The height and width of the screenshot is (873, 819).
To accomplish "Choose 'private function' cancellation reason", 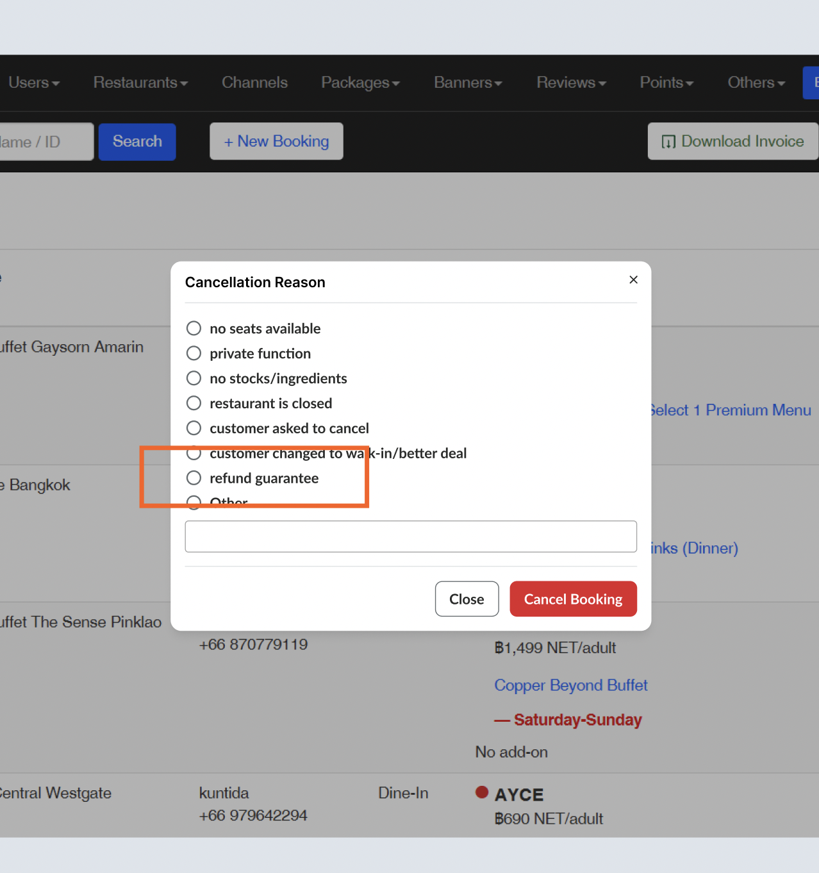I will (x=194, y=353).
